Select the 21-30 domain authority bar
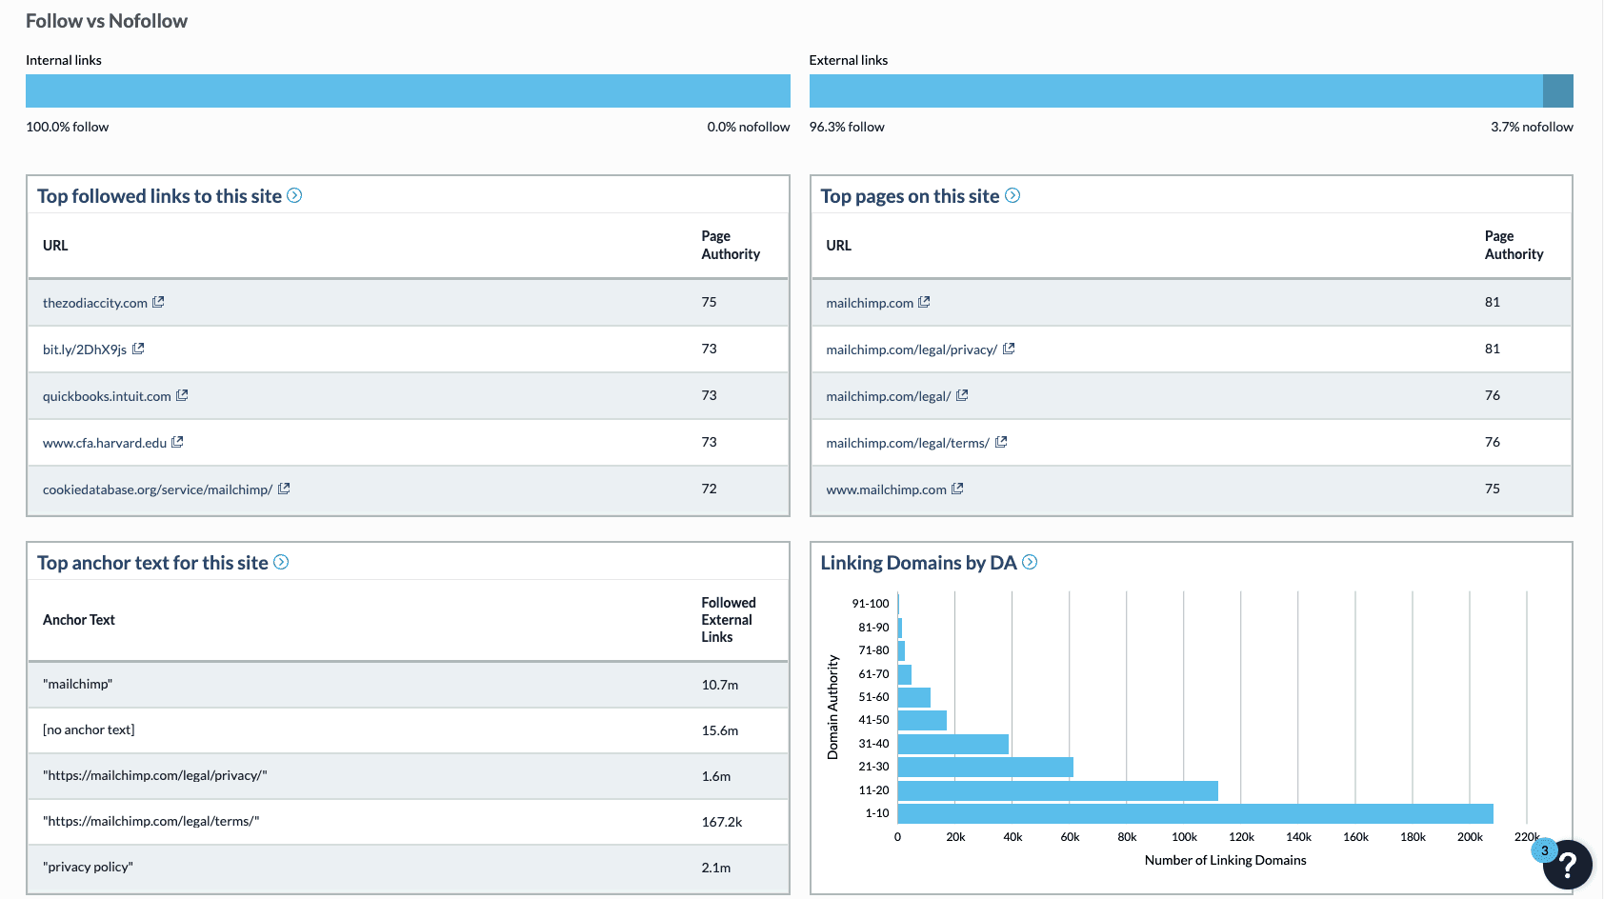Image resolution: width=1604 pixels, height=899 pixels. click(x=985, y=767)
